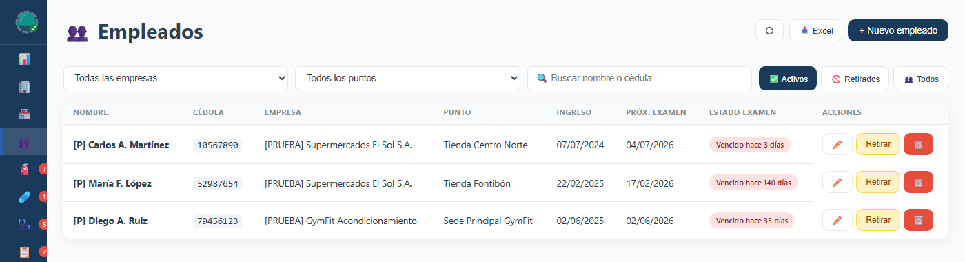965x262 pixels.
Task: Click the refresh button
Action: point(769,30)
